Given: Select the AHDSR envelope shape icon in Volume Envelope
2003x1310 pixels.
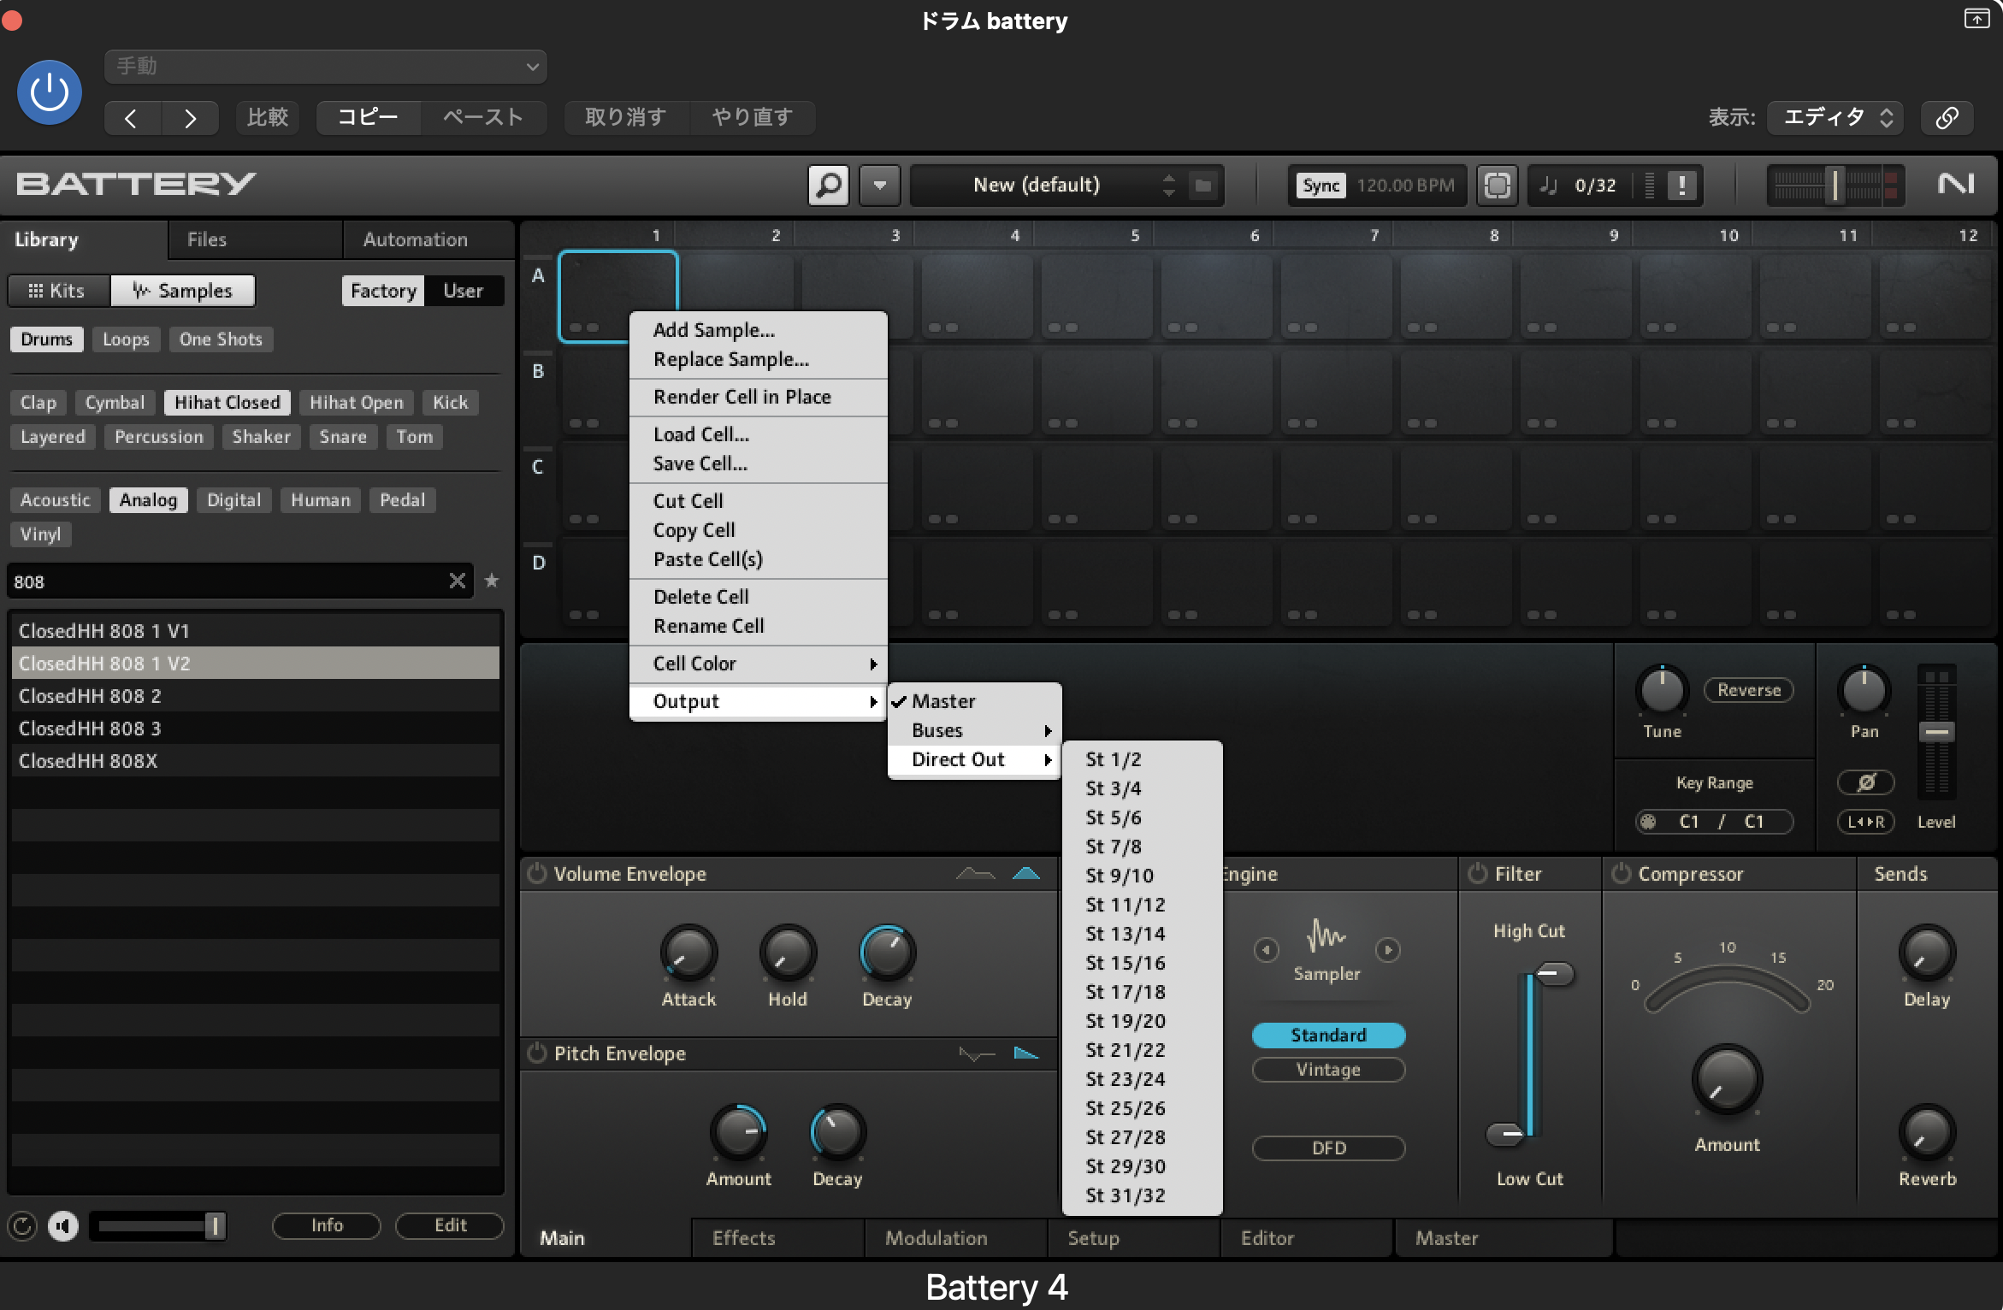Looking at the screenshot, I should pos(975,874).
